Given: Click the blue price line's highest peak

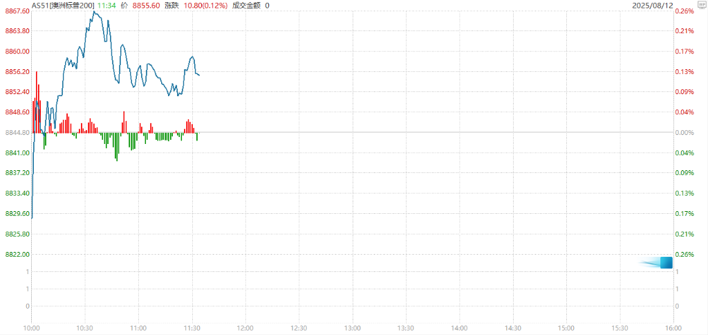Looking at the screenshot, I should click(x=94, y=12).
